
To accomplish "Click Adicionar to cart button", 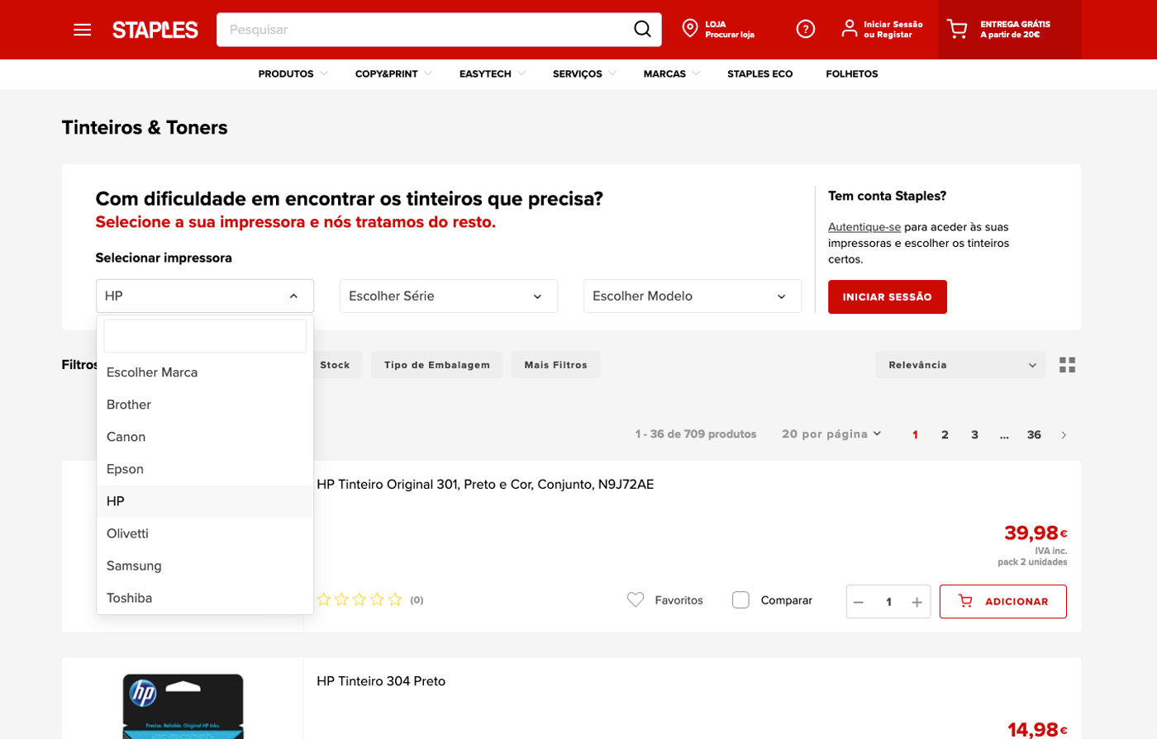I will (1003, 601).
